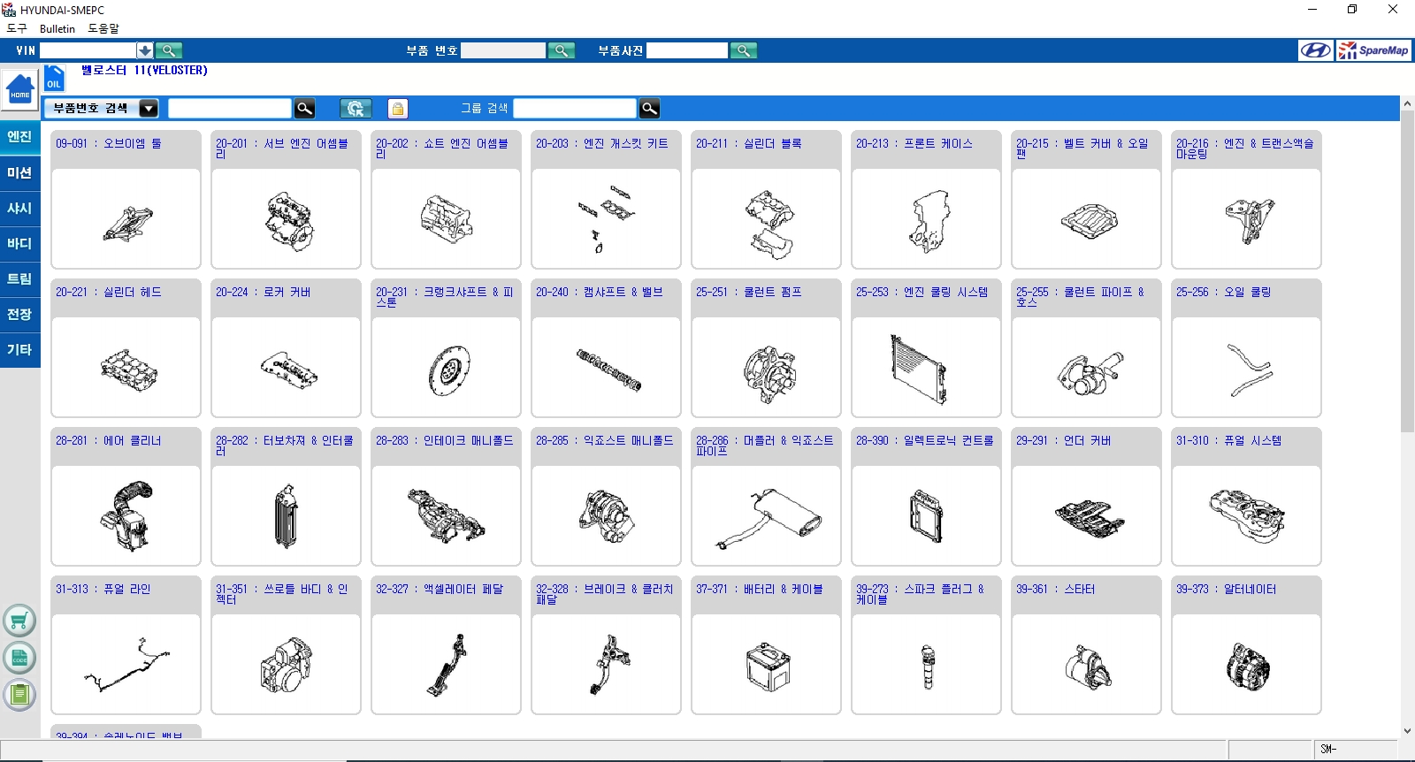Select the 트림 category tab

coord(19,279)
